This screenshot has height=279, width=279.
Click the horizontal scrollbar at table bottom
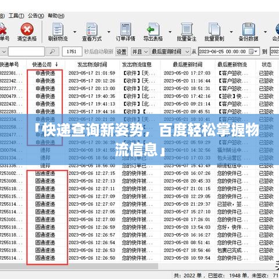click(x=79, y=266)
